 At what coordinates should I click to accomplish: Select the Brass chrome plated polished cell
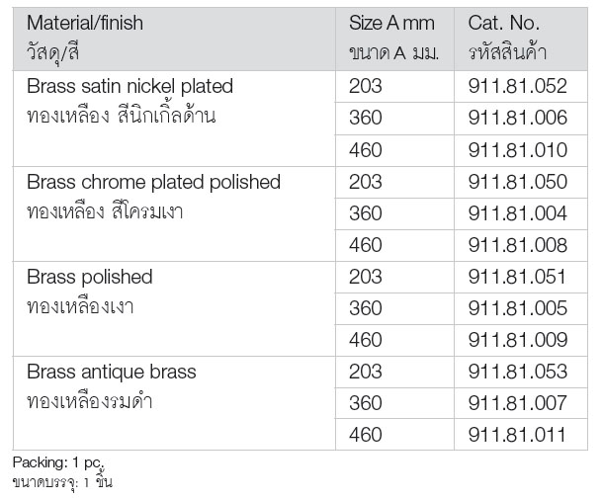[174, 214]
